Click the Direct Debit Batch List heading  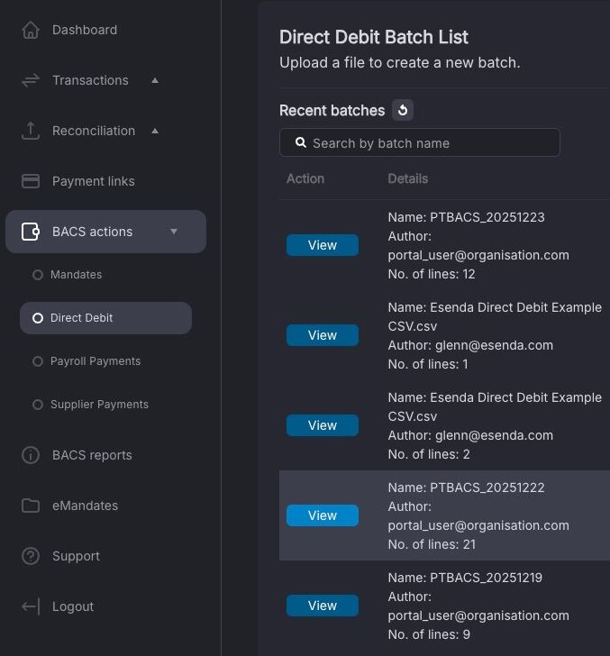(x=374, y=37)
